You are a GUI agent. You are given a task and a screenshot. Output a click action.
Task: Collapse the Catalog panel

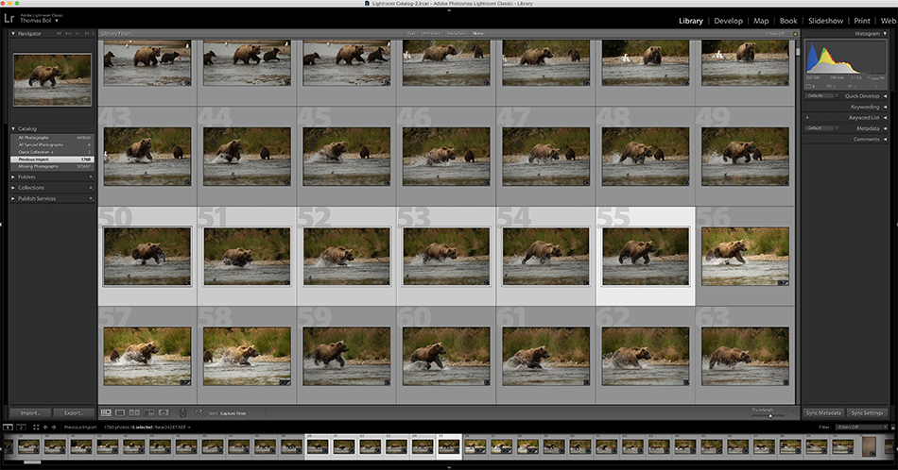coord(13,128)
